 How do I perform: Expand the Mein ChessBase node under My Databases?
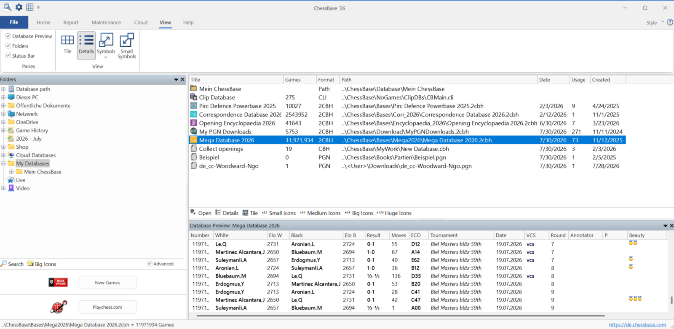(x=11, y=172)
